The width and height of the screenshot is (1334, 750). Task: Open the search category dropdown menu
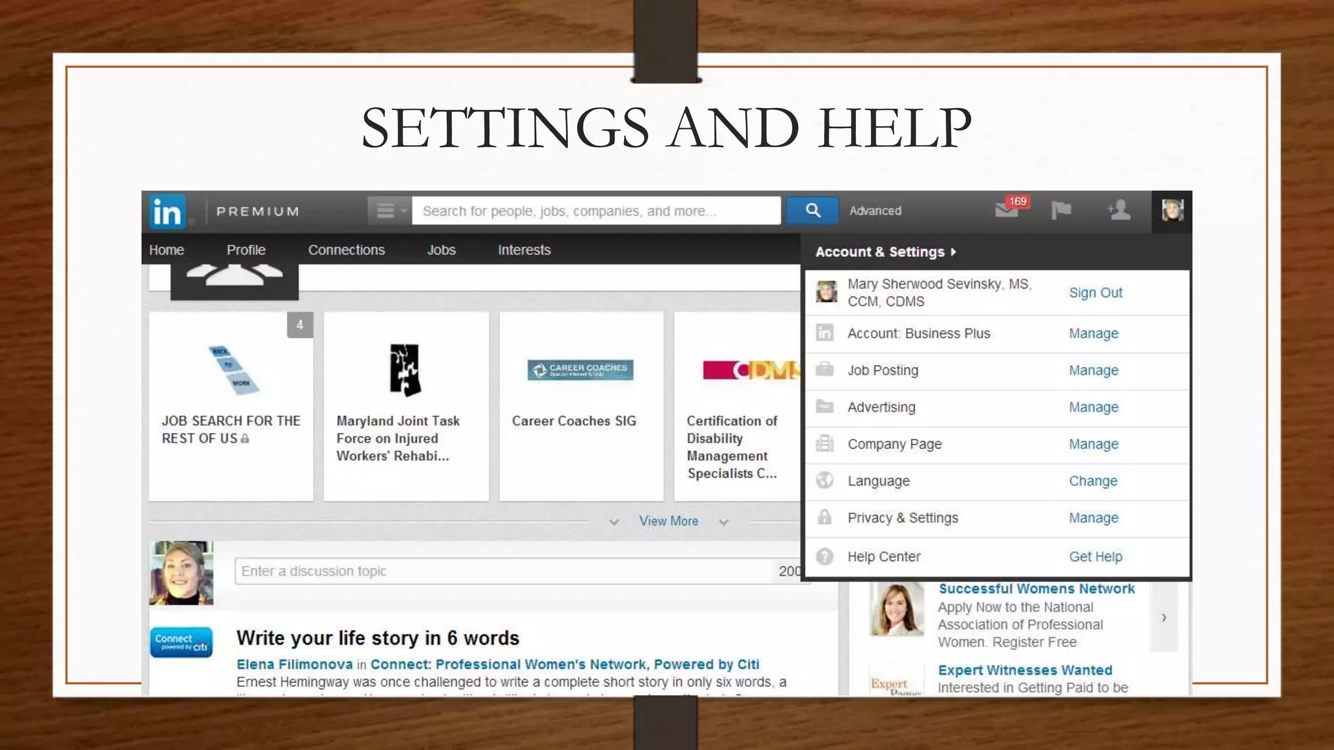389,210
